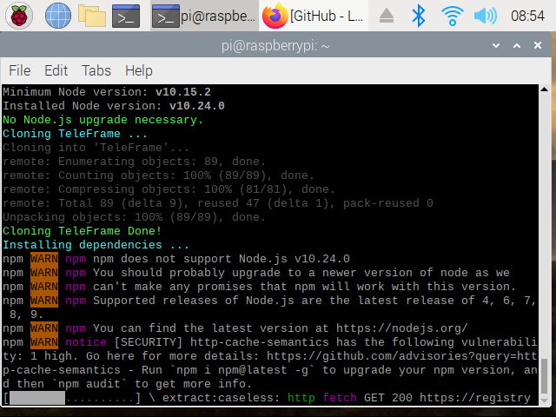Screen dimensions: 556x417
Task: Click the terminal scrollbar thumb
Action: pos(545,376)
